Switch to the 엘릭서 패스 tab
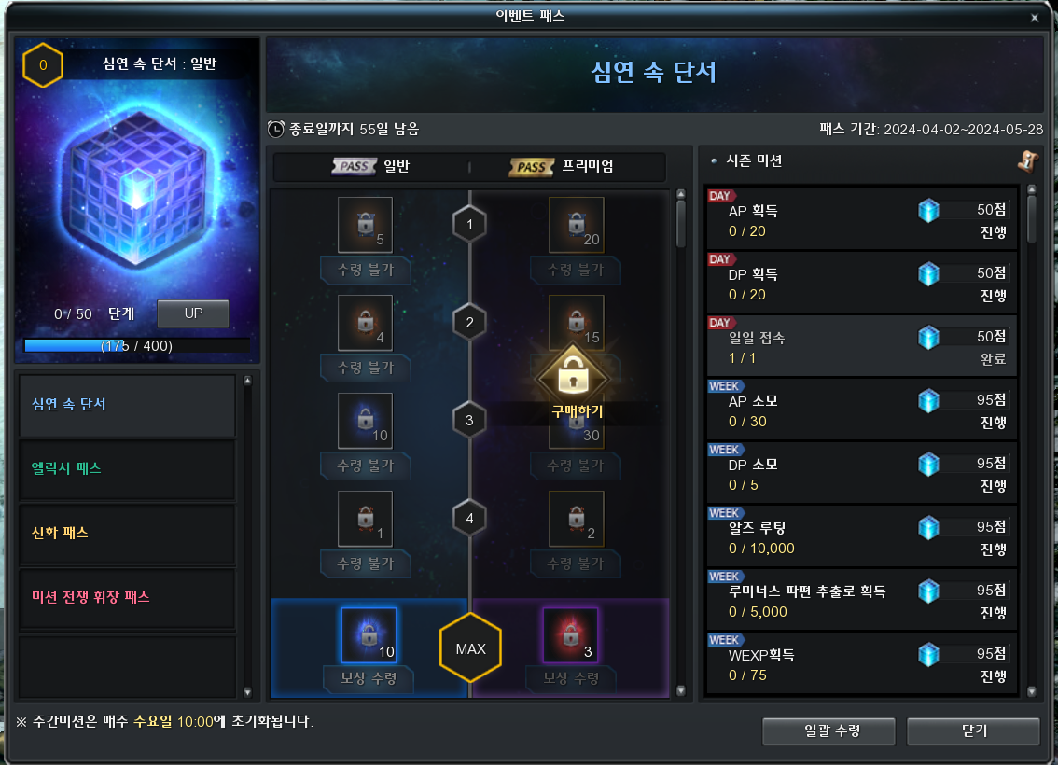This screenshot has height=765, width=1058. tap(128, 469)
